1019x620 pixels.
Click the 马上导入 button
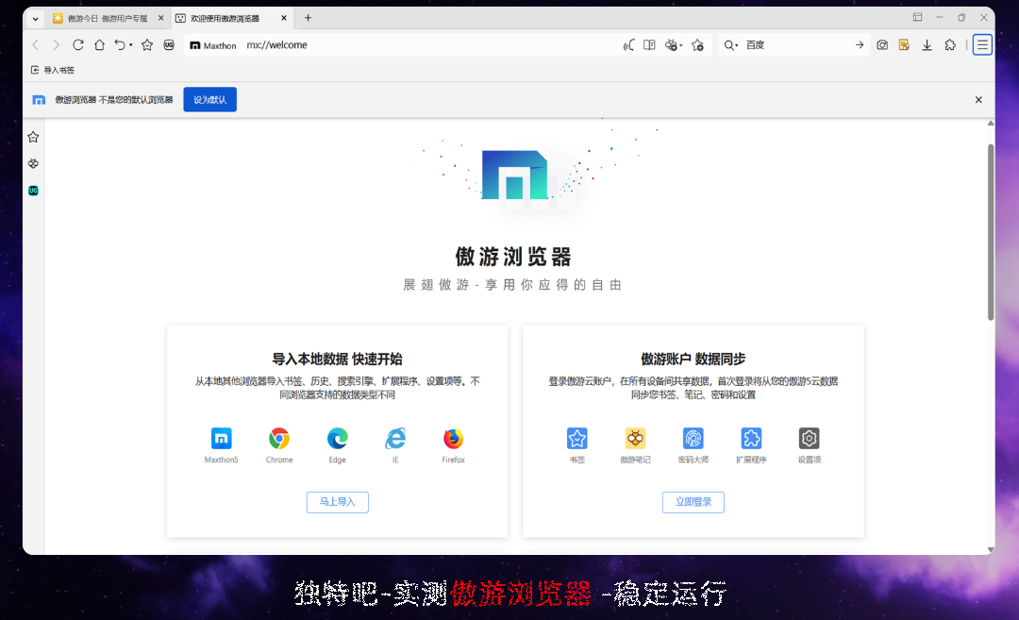(337, 502)
